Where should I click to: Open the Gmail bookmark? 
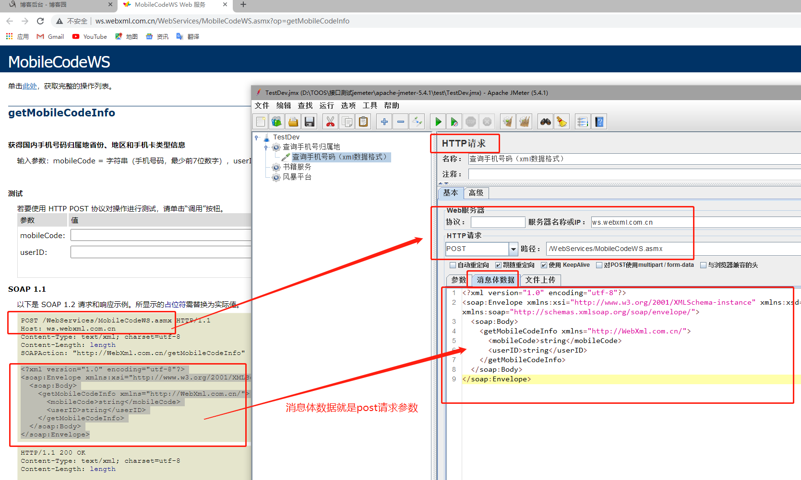point(50,36)
